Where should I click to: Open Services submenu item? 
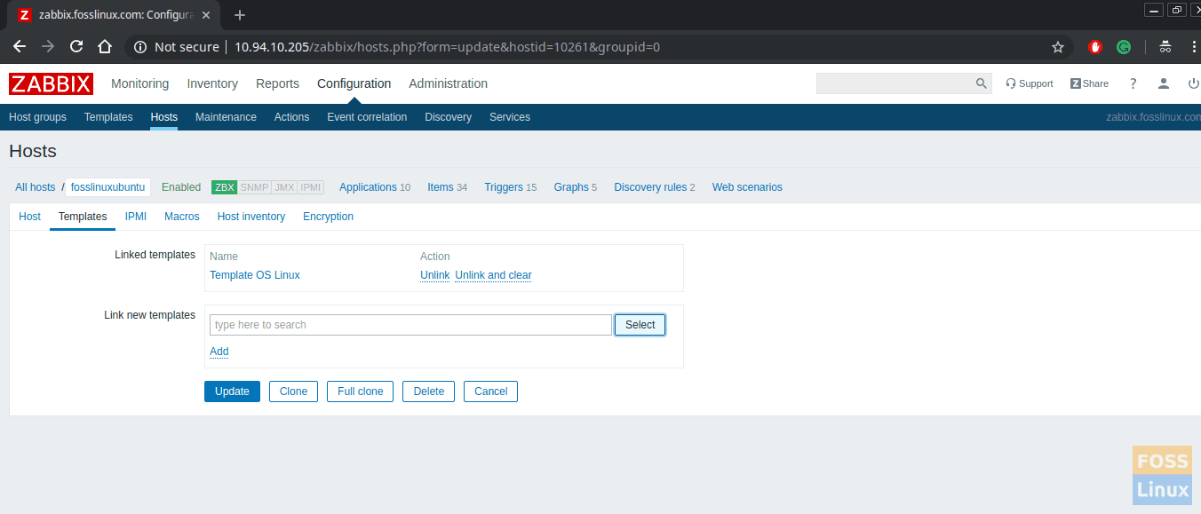click(510, 117)
